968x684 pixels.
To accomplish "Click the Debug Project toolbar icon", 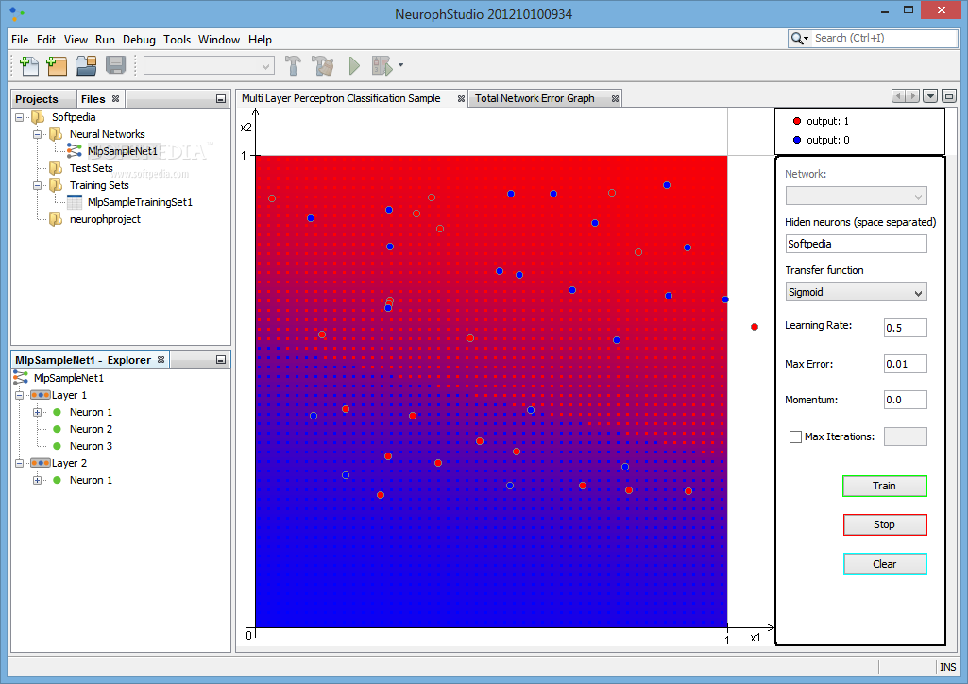I will pyautogui.click(x=382, y=65).
